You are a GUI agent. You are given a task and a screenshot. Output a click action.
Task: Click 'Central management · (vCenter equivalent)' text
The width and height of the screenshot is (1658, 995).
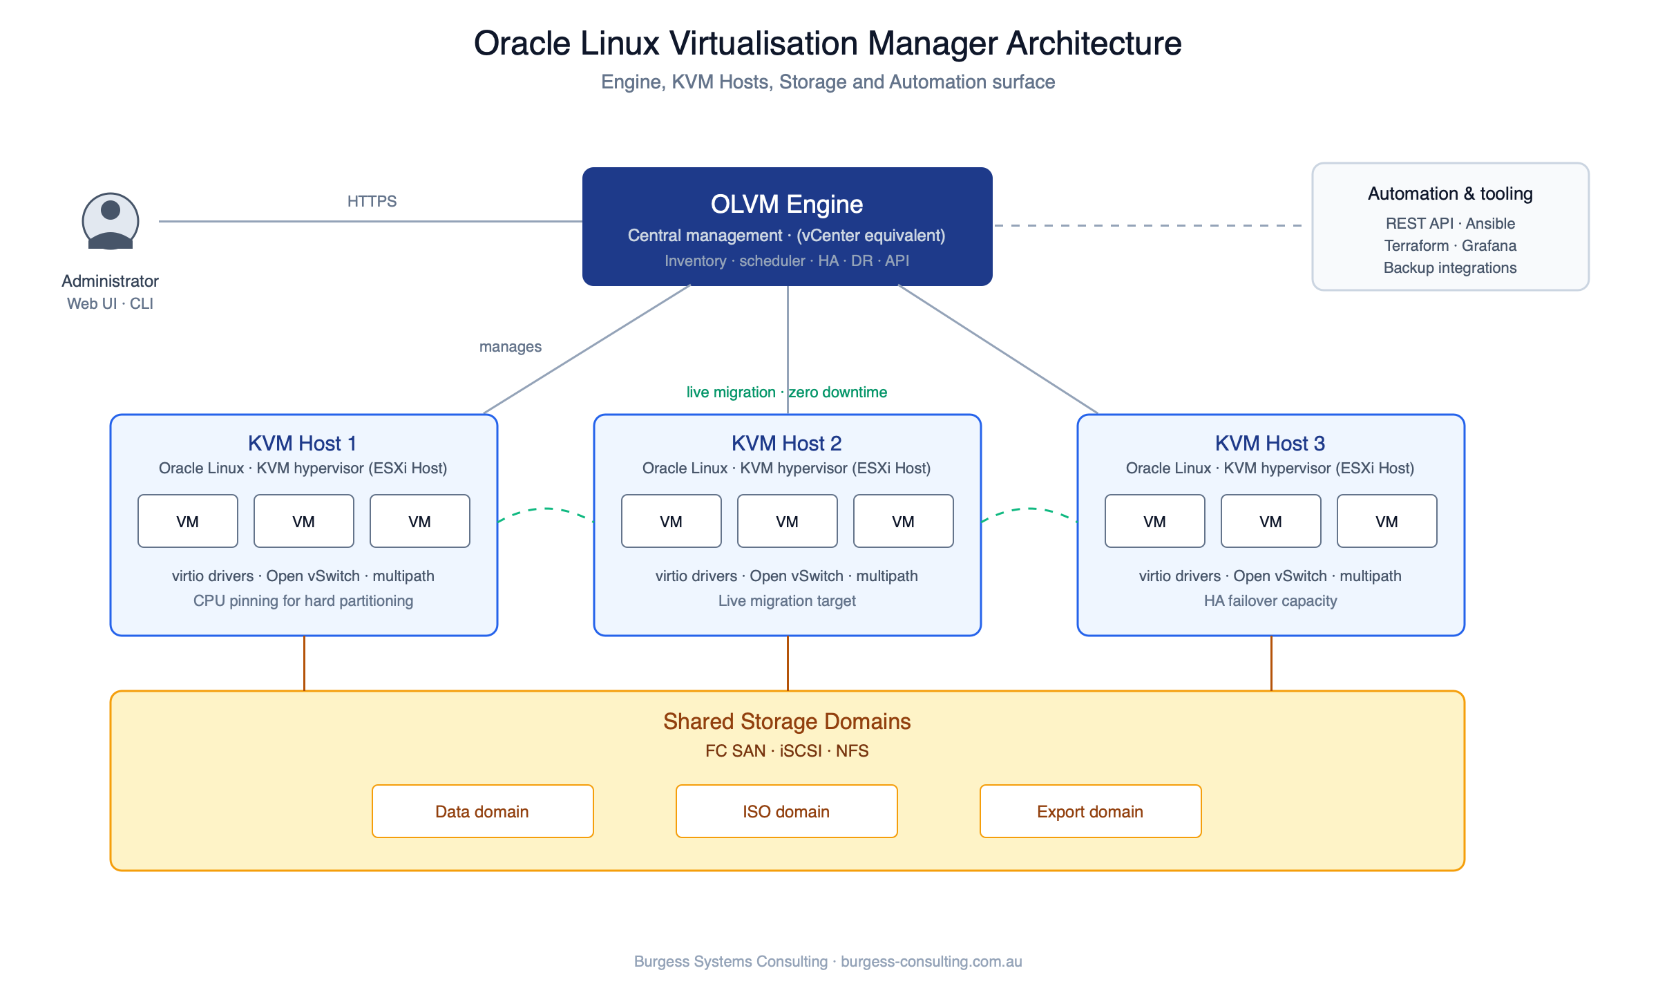coord(787,236)
